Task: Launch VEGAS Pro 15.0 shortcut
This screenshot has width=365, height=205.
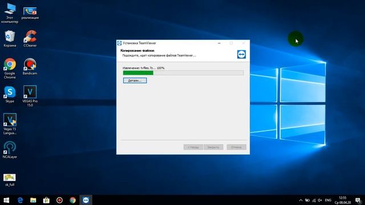Action: 30,96
